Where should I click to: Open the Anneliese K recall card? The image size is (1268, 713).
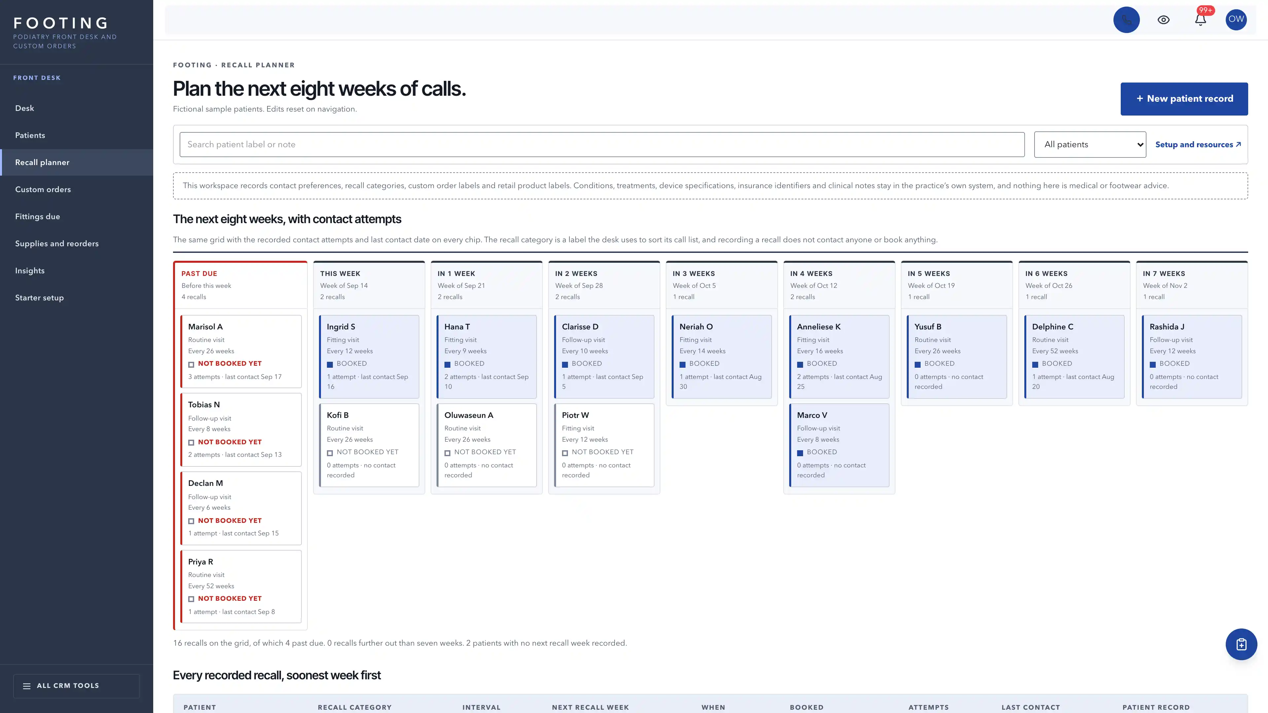coord(839,357)
